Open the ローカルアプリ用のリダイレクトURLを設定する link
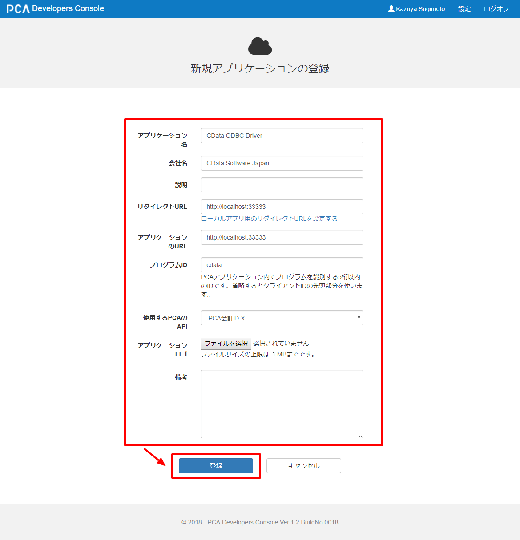The height and width of the screenshot is (540, 520). pos(269,219)
